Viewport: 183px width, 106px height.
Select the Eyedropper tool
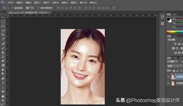[3, 39]
